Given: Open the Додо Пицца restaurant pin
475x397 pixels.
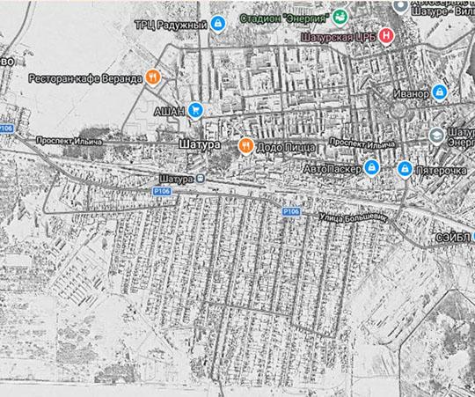Looking at the screenshot, I should (x=246, y=146).
